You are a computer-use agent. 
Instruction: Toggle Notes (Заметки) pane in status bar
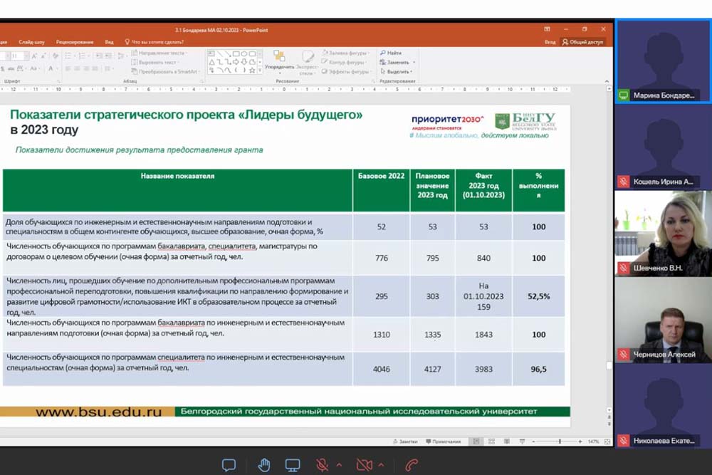pyautogui.click(x=405, y=442)
